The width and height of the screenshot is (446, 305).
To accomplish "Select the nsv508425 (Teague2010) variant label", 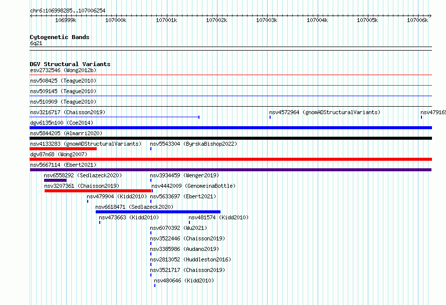I will (63, 81).
